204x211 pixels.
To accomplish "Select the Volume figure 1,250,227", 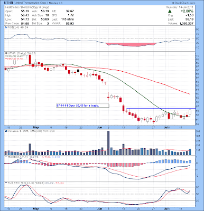I will coord(187,24).
